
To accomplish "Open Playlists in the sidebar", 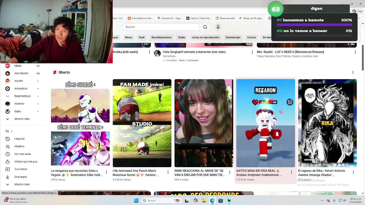I will [x=19, y=146].
